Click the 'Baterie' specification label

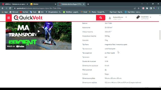[x=85, y=23]
